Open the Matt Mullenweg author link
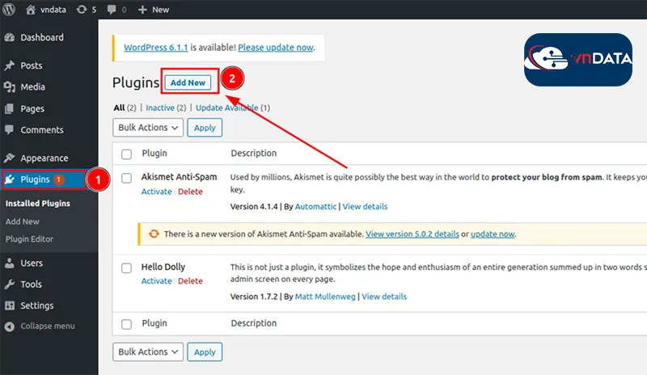The height and width of the screenshot is (375, 647). coord(325,297)
